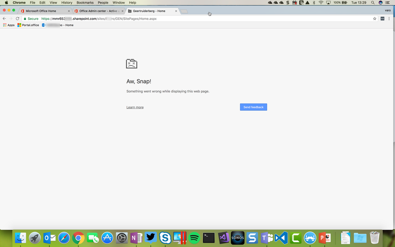
Task: Open Terminal from the Dock
Action: tap(209, 238)
